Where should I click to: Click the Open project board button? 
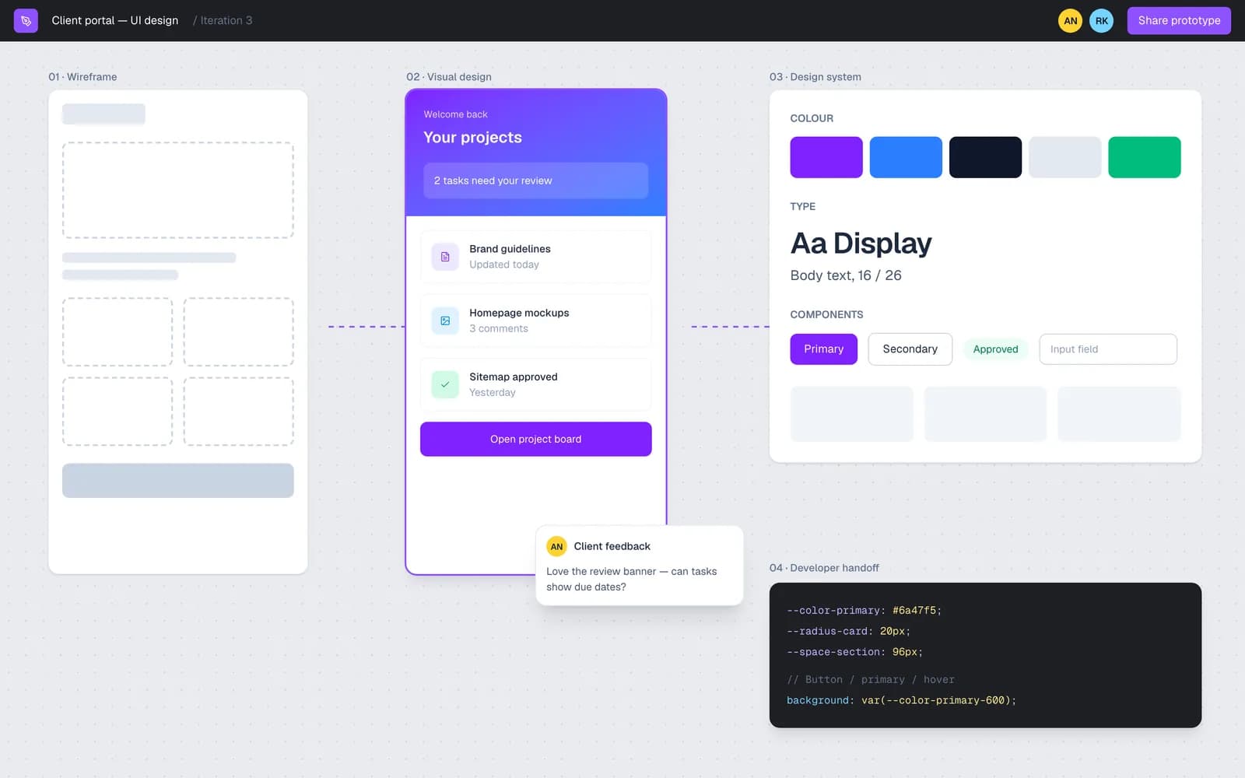(535, 439)
